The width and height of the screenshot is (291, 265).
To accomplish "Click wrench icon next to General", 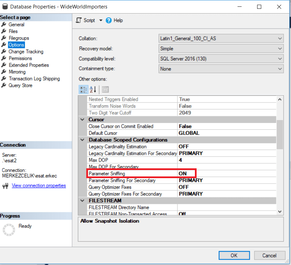I will tap(4, 24).
